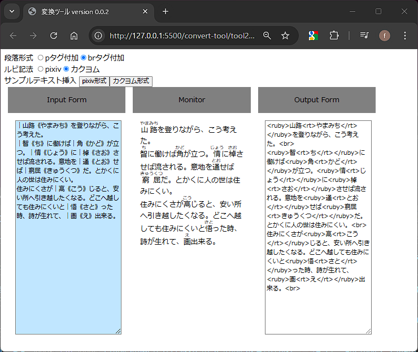Open the user profile avatar
Viewport: 418px width, 352px height.
pyautogui.click(x=385, y=36)
